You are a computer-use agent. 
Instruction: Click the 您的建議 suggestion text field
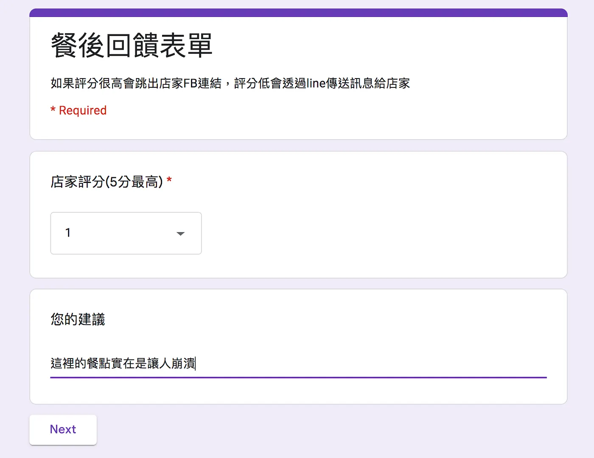pos(298,364)
